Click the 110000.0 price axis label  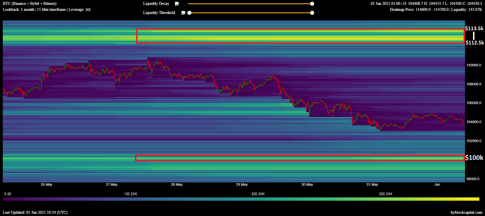point(474,65)
